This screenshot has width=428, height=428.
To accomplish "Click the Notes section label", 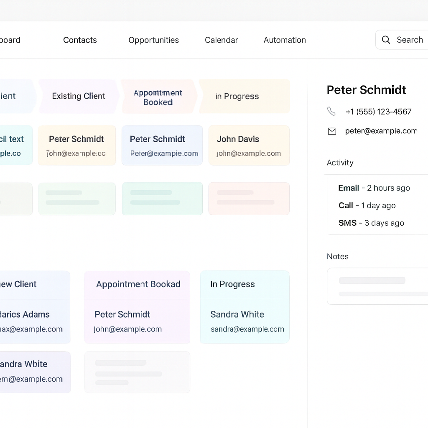I will [338, 256].
